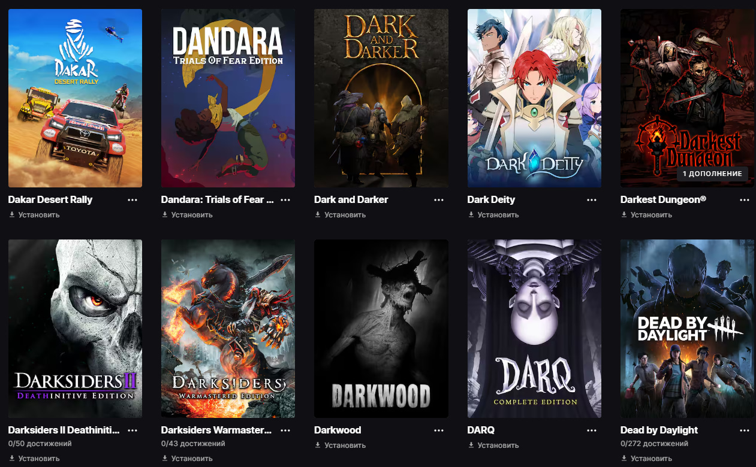The height and width of the screenshot is (467, 756).
Task: Install DARQ using Установить link
Action: click(x=493, y=445)
